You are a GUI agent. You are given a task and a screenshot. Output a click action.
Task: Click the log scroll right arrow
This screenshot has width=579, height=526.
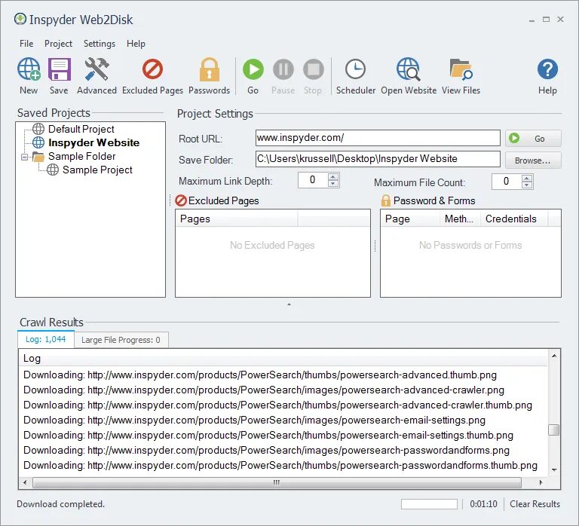coord(541,482)
